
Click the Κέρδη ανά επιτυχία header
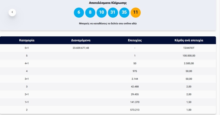click(x=189, y=40)
